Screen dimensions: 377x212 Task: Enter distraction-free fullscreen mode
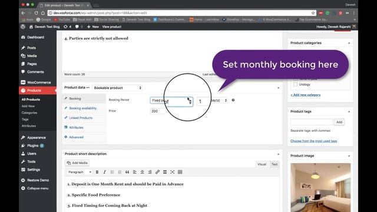[x=173, y=172]
